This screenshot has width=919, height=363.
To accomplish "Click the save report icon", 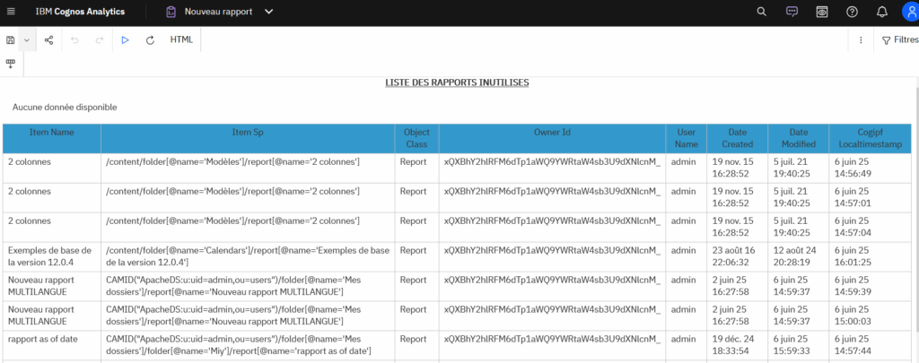I will 10,40.
